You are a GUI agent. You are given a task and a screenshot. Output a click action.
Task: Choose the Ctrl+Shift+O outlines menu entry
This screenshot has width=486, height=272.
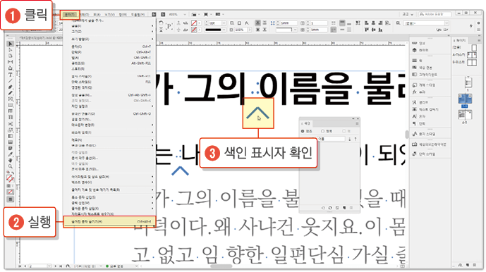click(x=111, y=113)
